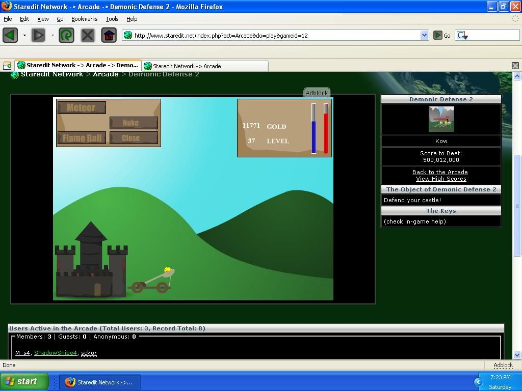This screenshot has height=391, width=522.
Task: Click Adblock in the status bar
Action: tap(503, 365)
